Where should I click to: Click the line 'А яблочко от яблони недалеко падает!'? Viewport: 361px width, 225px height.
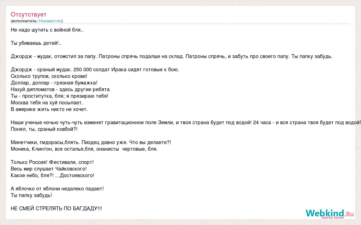coord(57,189)
